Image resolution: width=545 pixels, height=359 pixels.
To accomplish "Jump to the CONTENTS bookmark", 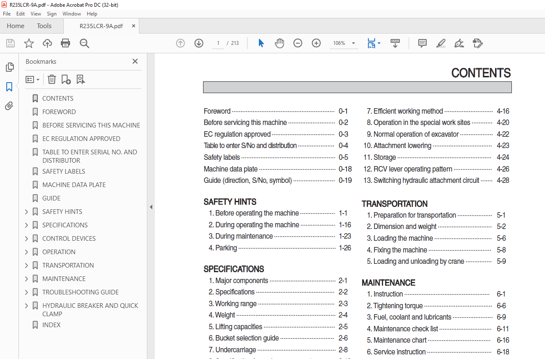I will [58, 99].
